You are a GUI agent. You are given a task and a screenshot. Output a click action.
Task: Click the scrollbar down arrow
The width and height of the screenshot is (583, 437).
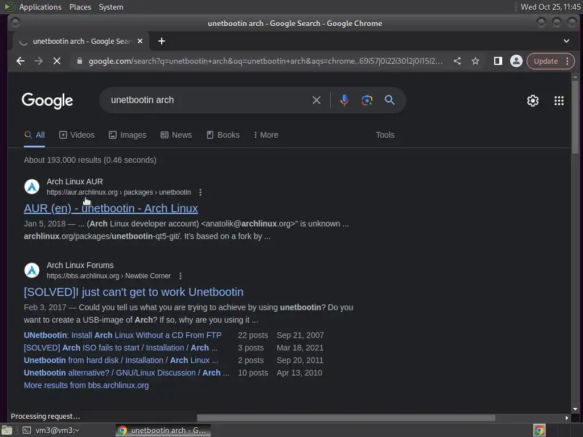tap(575, 409)
